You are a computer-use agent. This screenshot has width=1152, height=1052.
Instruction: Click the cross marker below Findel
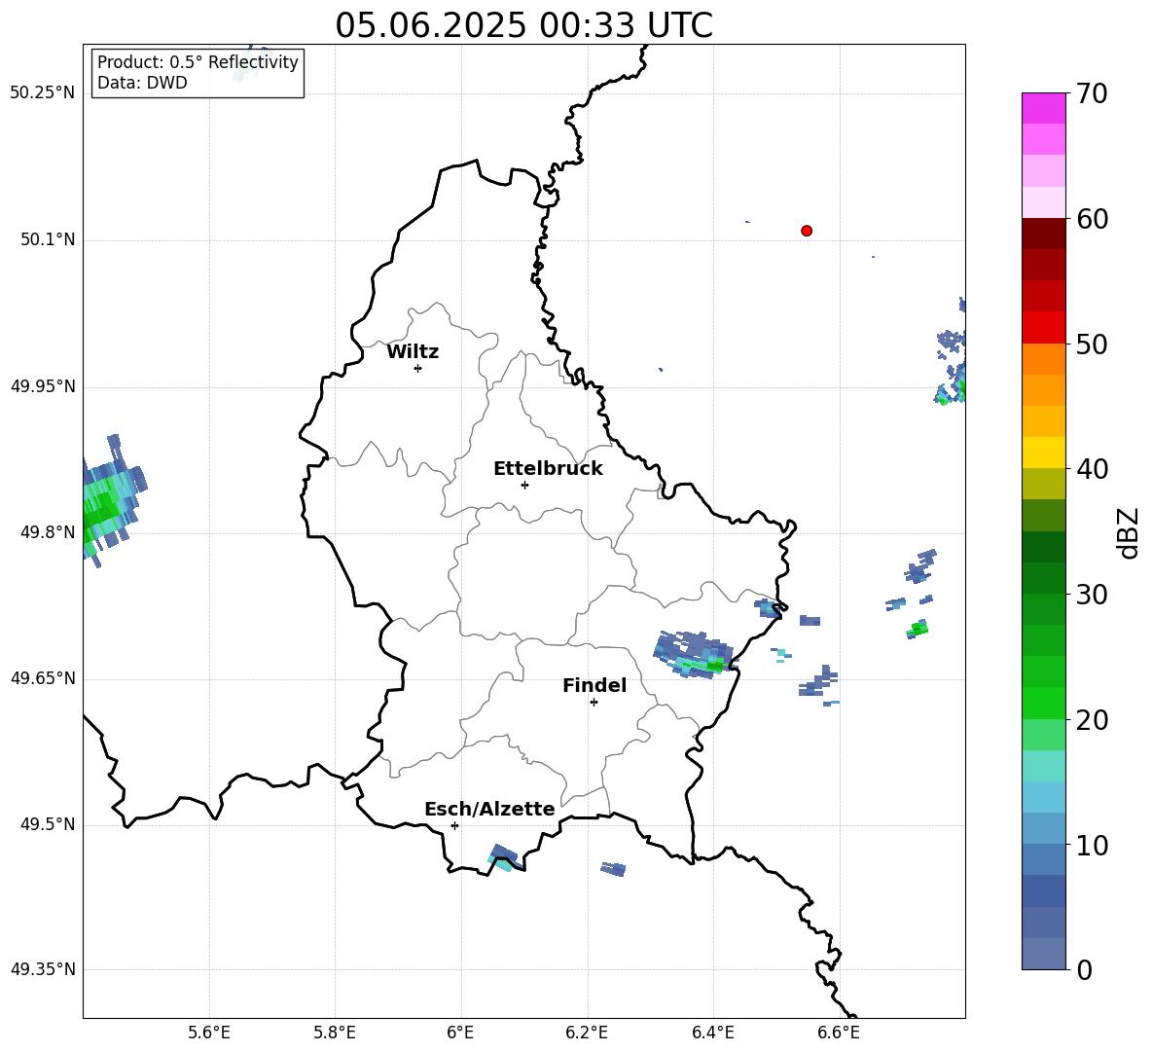tap(594, 703)
